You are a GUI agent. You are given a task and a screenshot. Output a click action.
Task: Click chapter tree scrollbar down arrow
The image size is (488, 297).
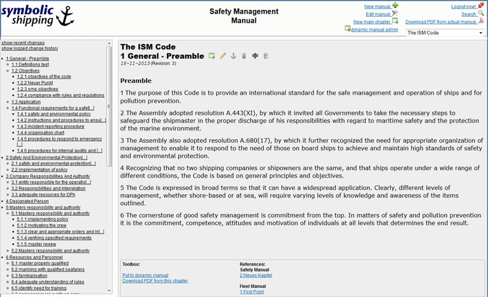coord(109,290)
